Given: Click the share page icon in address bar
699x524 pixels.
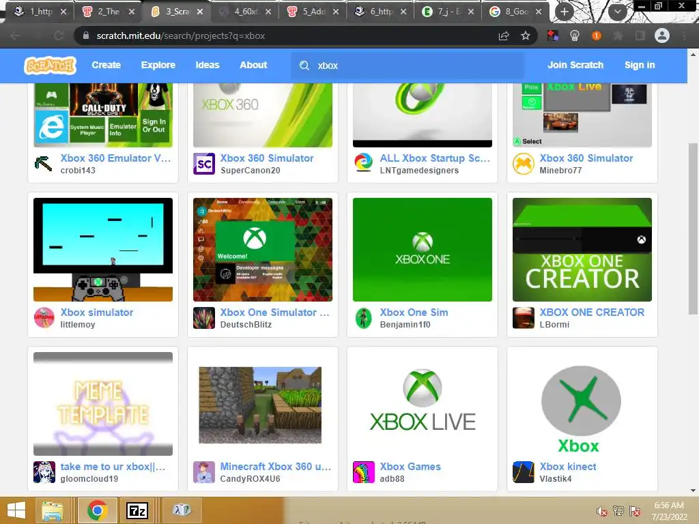Looking at the screenshot, I should 504,35.
